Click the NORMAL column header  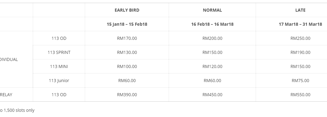[x=212, y=10]
